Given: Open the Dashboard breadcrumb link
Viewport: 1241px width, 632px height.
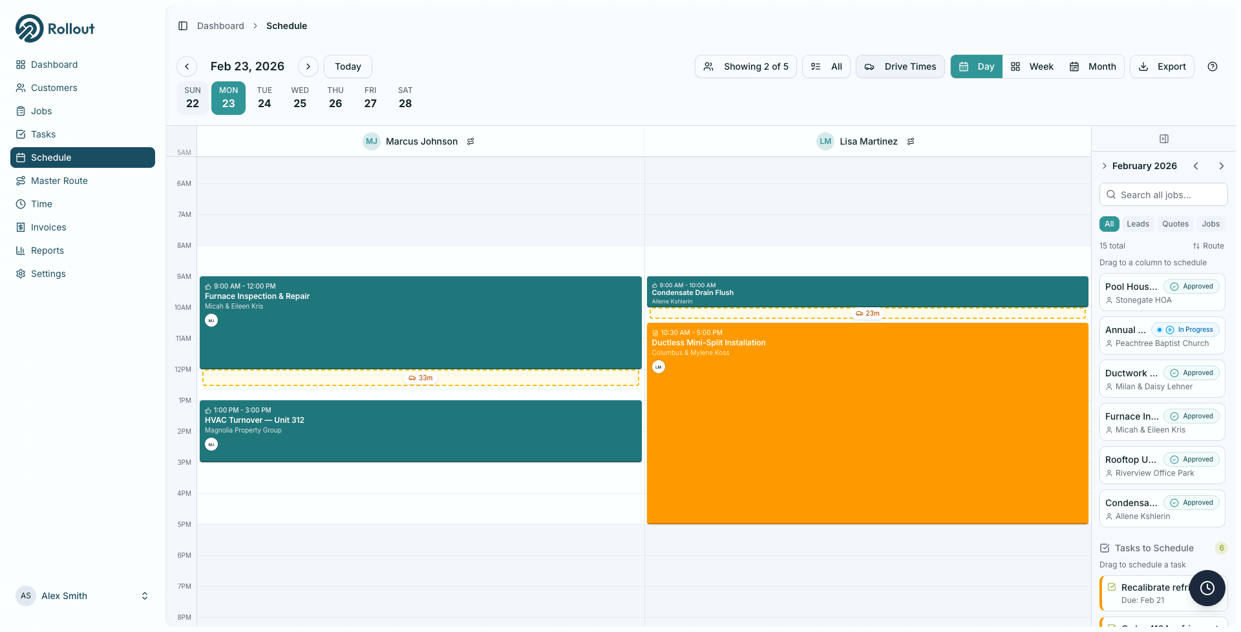Looking at the screenshot, I should (x=220, y=26).
